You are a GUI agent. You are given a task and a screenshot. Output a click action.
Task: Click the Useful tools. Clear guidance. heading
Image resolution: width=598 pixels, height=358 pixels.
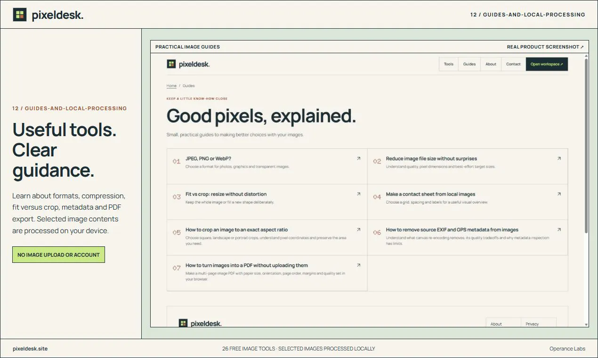[x=65, y=150]
